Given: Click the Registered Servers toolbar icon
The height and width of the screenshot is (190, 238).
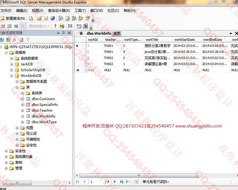Looking at the screenshot, I should [61, 18].
